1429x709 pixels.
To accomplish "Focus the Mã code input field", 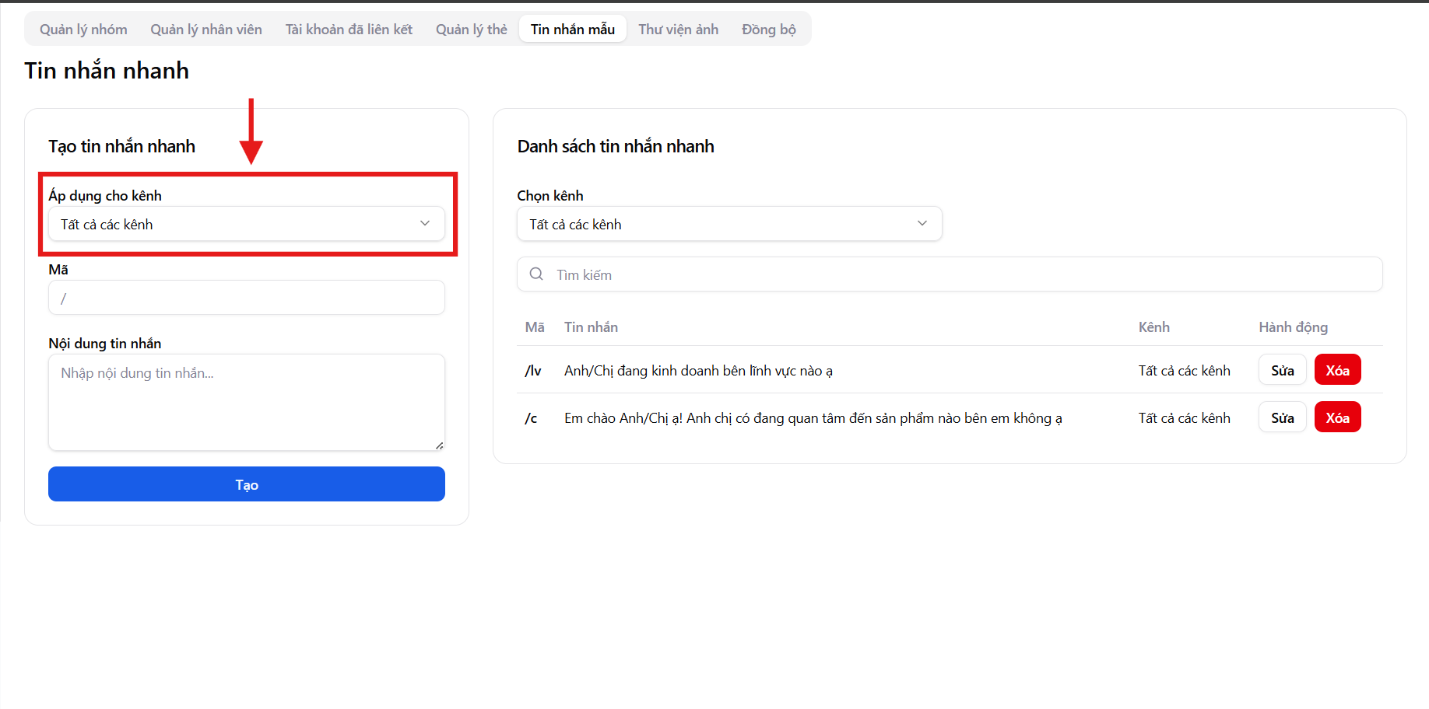I will (x=246, y=298).
